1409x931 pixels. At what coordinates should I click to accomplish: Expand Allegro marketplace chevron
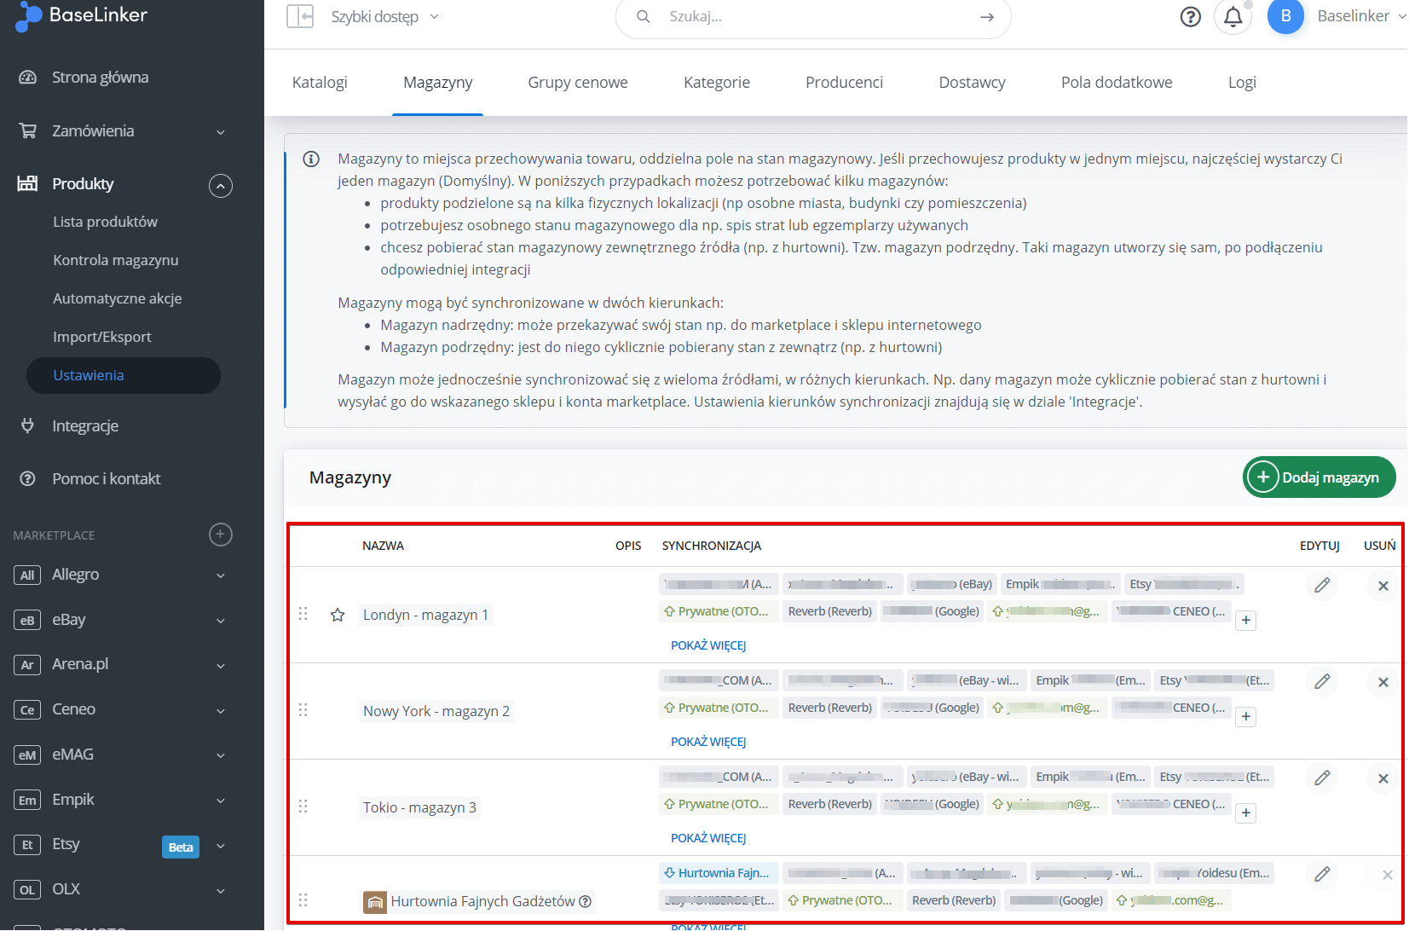coord(221,575)
